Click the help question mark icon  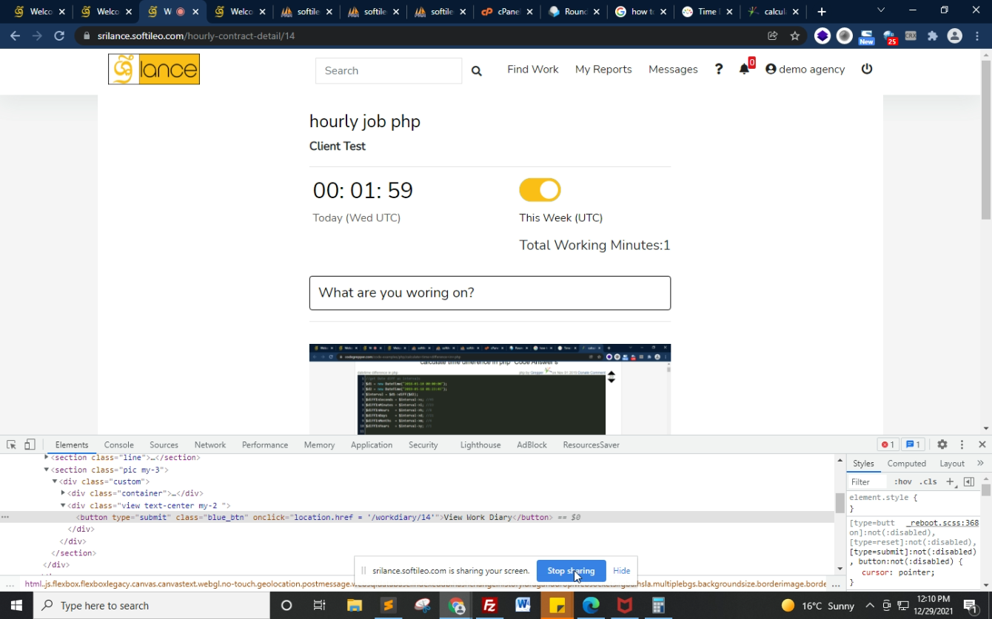click(x=718, y=70)
